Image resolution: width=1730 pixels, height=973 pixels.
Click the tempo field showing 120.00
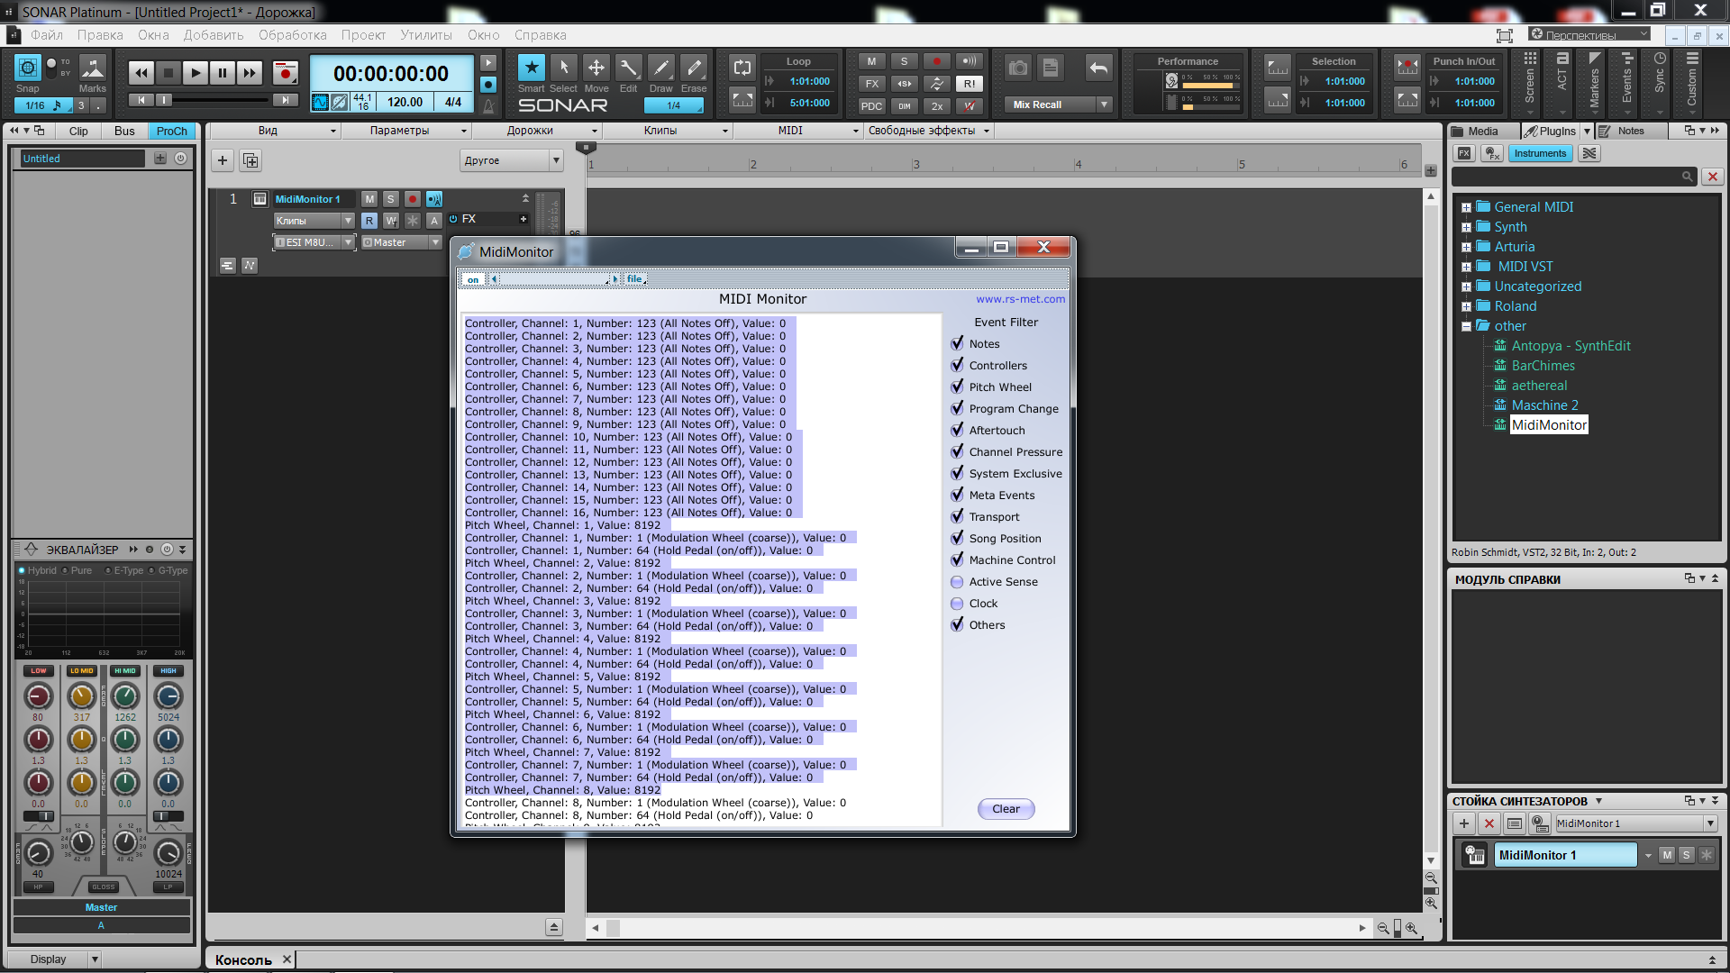click(x=405, y=103)
